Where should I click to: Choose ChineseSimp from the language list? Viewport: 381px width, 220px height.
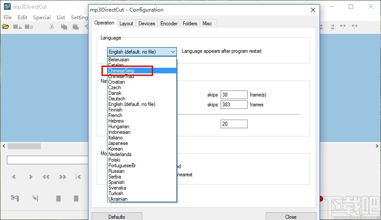point(141,70)
